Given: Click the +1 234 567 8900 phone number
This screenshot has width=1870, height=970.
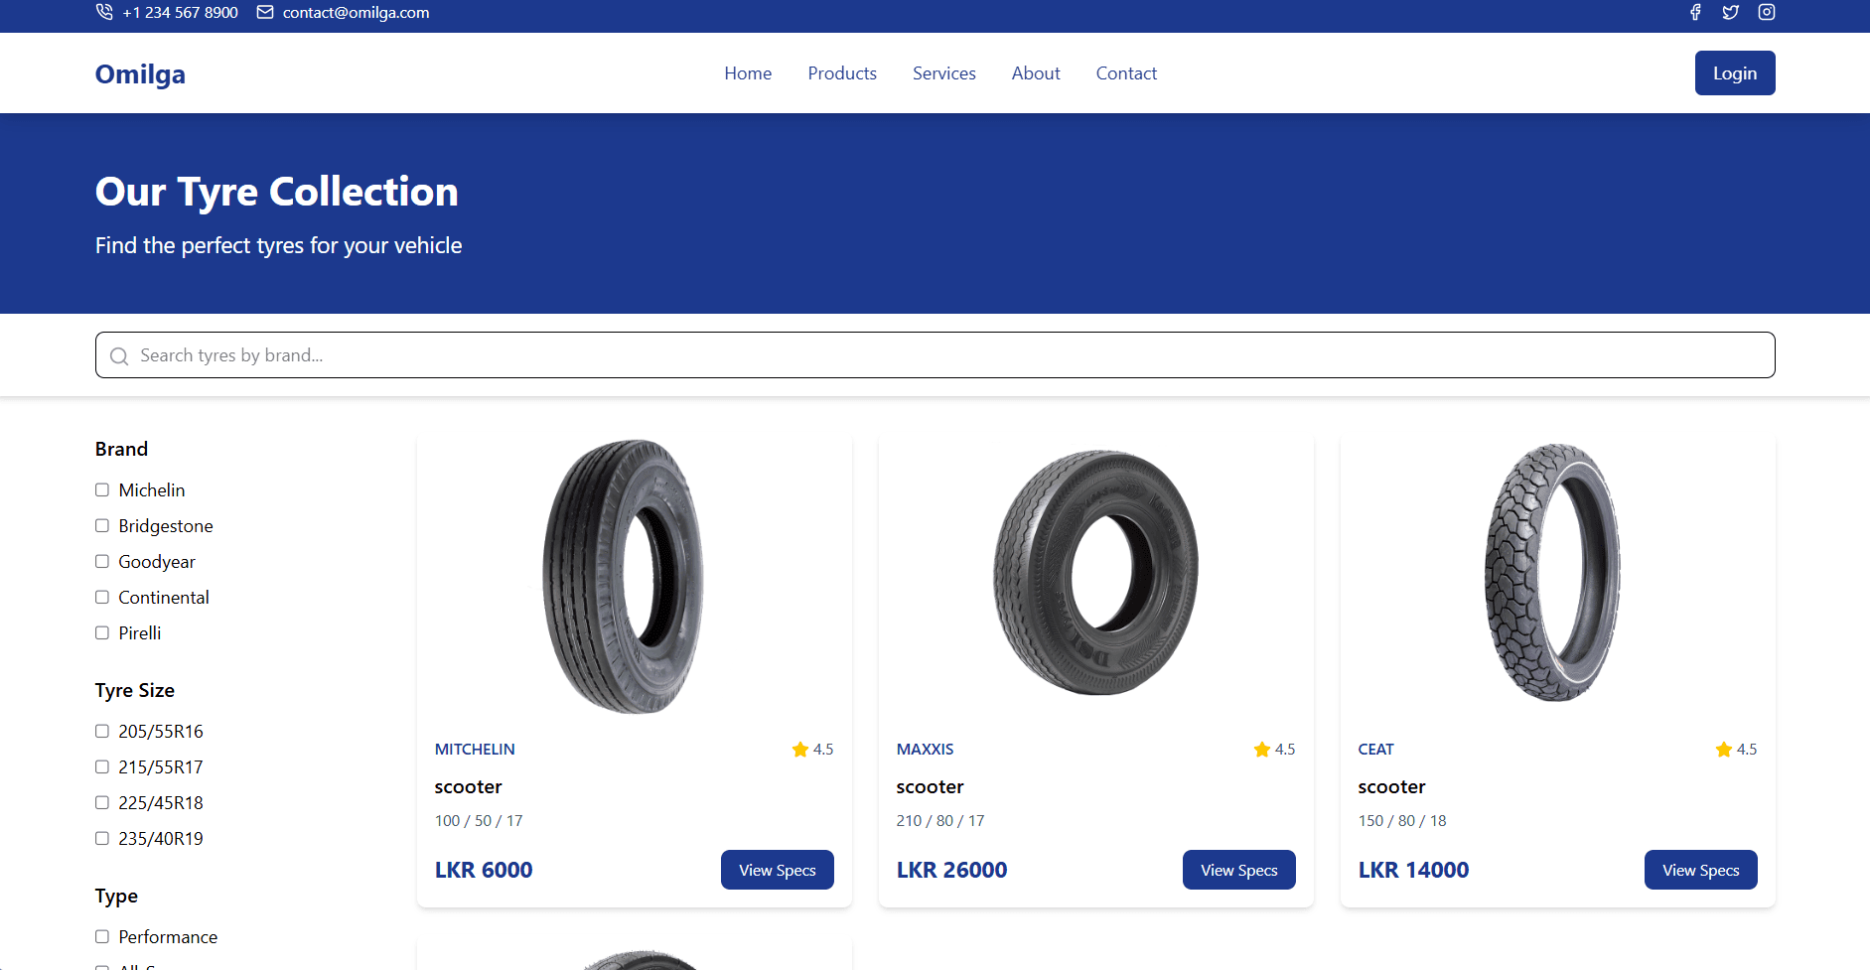Looking at the screenshot, I should click(181, 13).
